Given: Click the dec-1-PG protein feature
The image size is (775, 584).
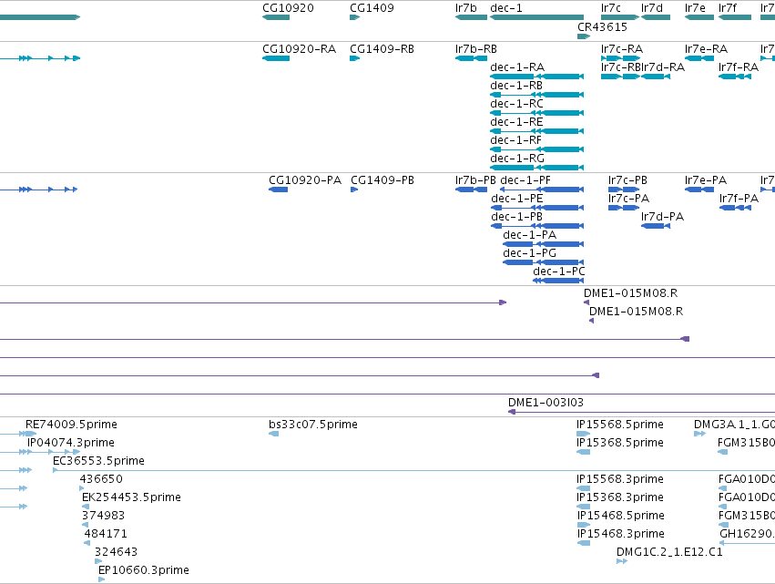Looking at the screenshot, I should [x=543, y=262].
